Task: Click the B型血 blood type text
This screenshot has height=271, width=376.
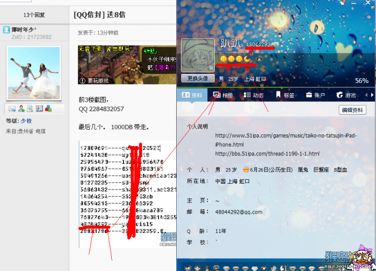Action: [340, 170]
